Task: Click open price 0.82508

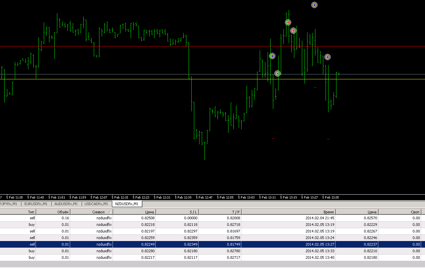Action: [x=148, y=218]
